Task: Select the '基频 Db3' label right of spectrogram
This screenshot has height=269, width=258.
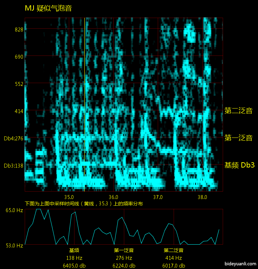Action: tap(239, 165)
